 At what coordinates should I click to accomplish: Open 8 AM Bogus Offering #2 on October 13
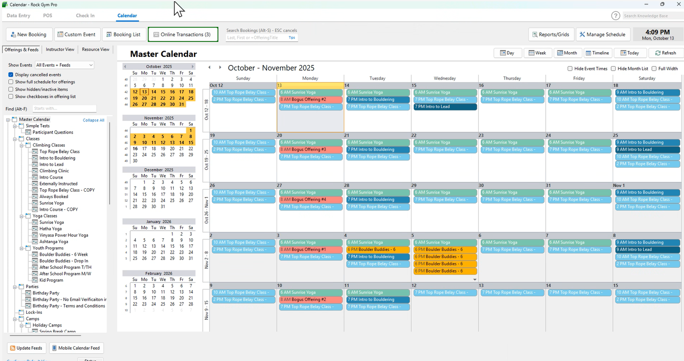[x=310, y=99]
